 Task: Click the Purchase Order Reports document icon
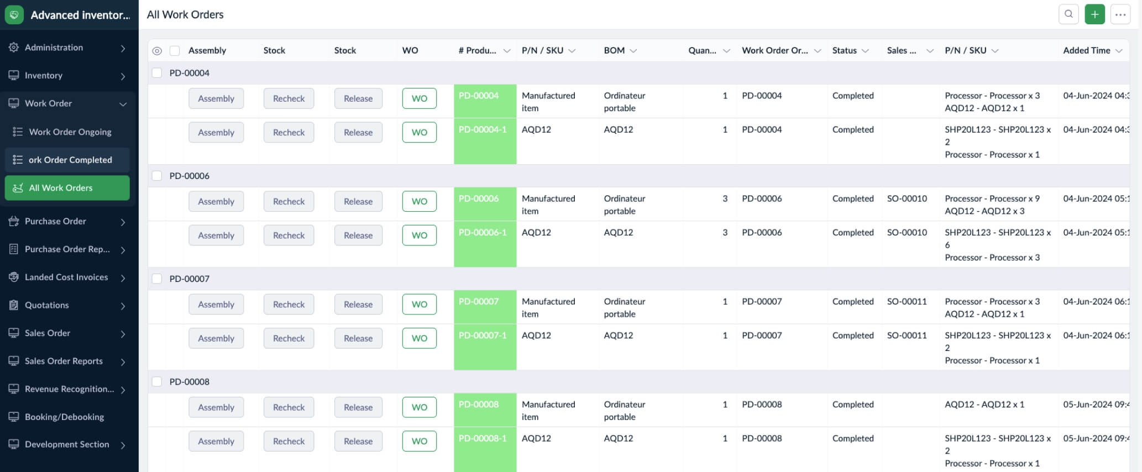point(14,249)
